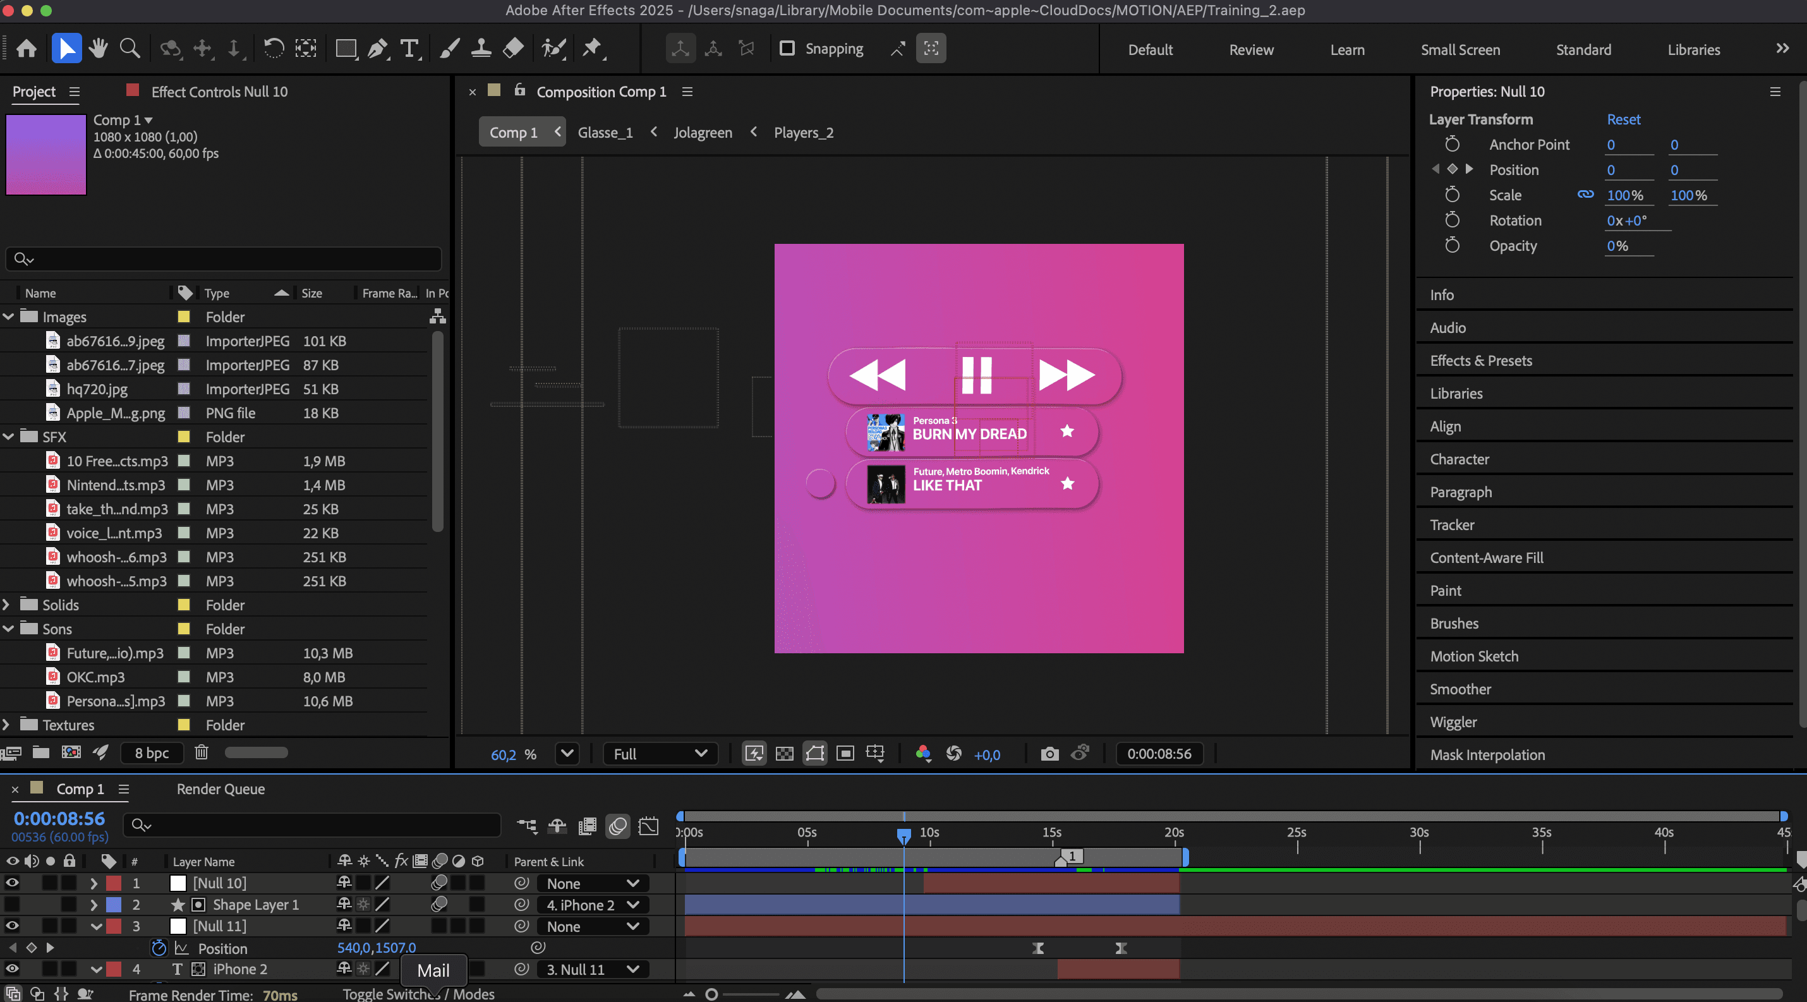Screen dimensions: 1807x1002
Task: Select the Zoom tool
Action: coord(130,49)
